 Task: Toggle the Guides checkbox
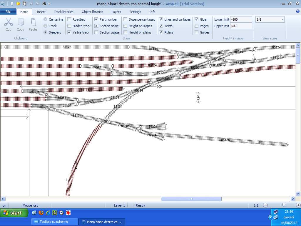click(x=197, y=32)
